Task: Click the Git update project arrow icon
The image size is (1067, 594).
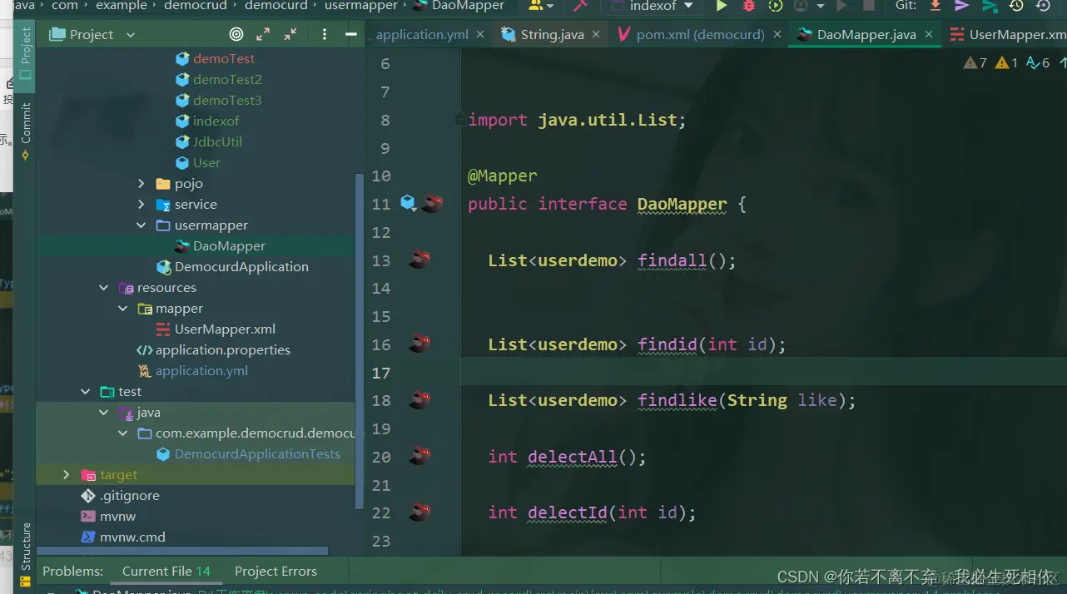Action: coord(935,5)
